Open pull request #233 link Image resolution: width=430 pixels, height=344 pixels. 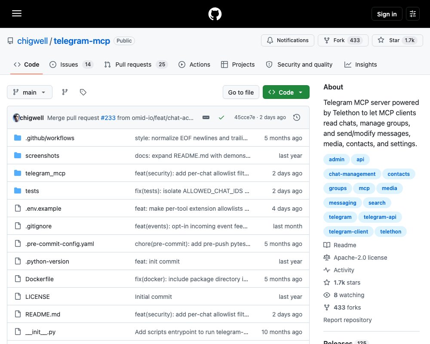pos(108,118)
